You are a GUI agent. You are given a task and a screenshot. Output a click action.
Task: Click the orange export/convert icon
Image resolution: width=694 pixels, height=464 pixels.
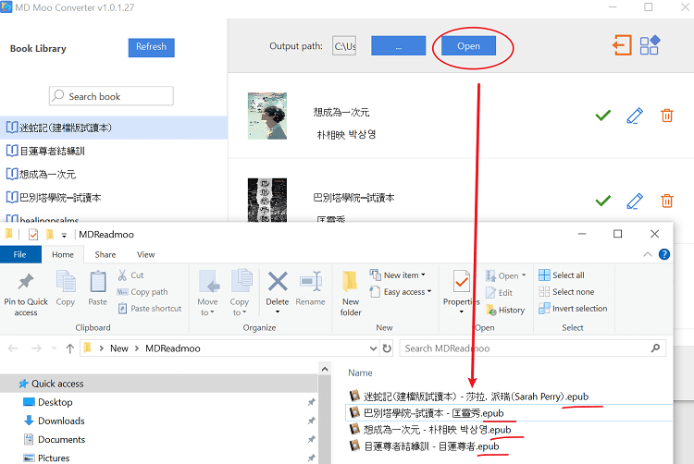tap(622, 45)
